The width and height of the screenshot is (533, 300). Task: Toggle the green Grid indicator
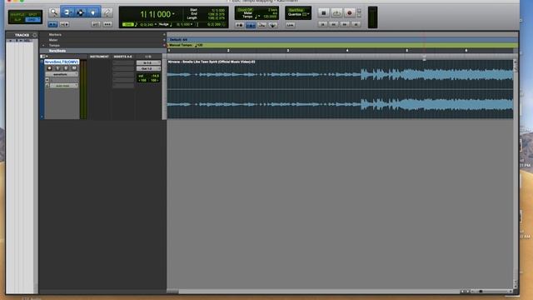pyautogui.click(x=127, y=24)
